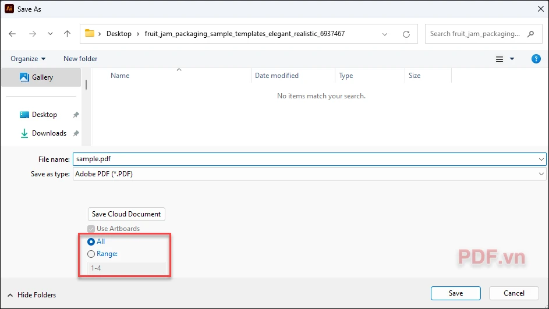Sort by the Size column
549x309 pixels.
415,75
